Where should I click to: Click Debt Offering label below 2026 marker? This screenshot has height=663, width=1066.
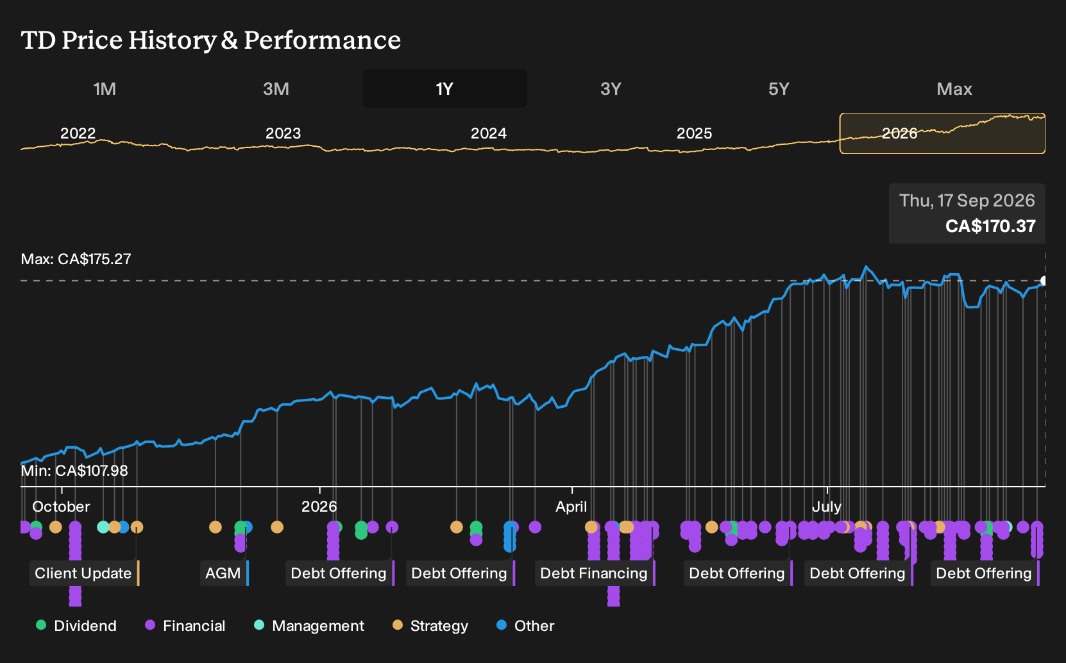[339, 573]
